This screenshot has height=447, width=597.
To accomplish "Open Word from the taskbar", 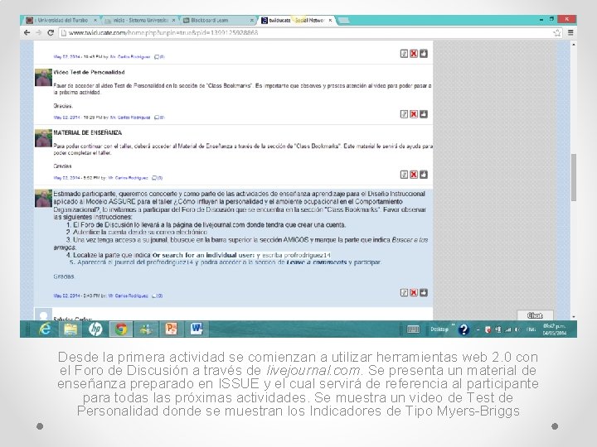I will pyautogui.click(x=197, y=329).
